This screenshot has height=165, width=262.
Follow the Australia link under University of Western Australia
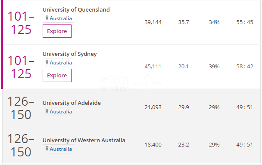pos(61,149)
